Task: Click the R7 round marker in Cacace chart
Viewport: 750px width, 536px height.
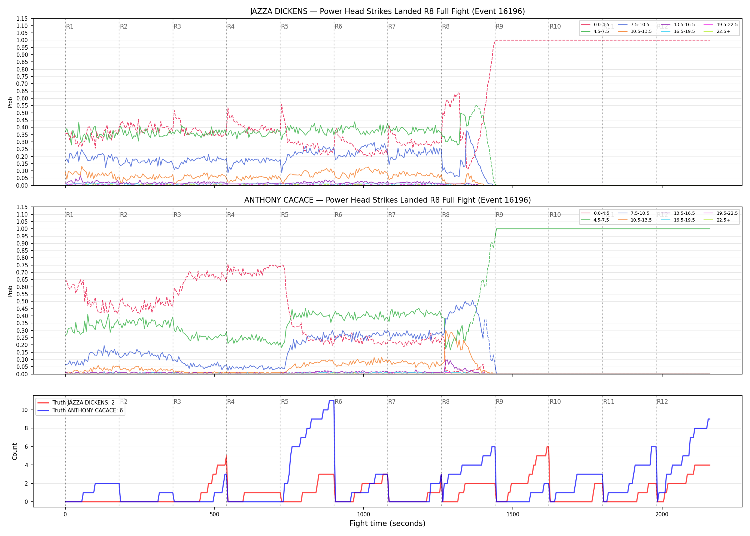Action: pyautogui.click(x=392, y=215)
